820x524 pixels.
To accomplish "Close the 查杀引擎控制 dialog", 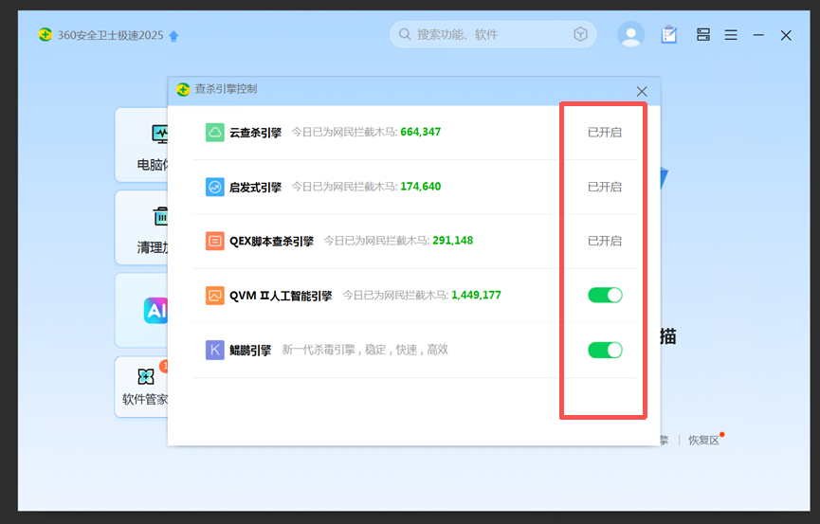I will 642,91.
